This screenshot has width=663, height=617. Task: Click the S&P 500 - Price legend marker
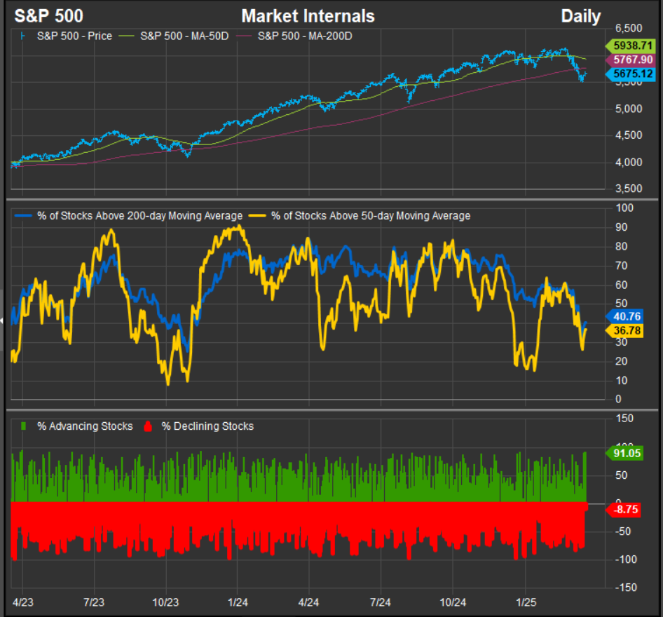click(x=23, y=36)
